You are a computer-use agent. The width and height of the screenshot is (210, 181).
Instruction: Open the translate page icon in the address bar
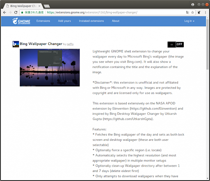pyautogui.click(x=187, y=12)
